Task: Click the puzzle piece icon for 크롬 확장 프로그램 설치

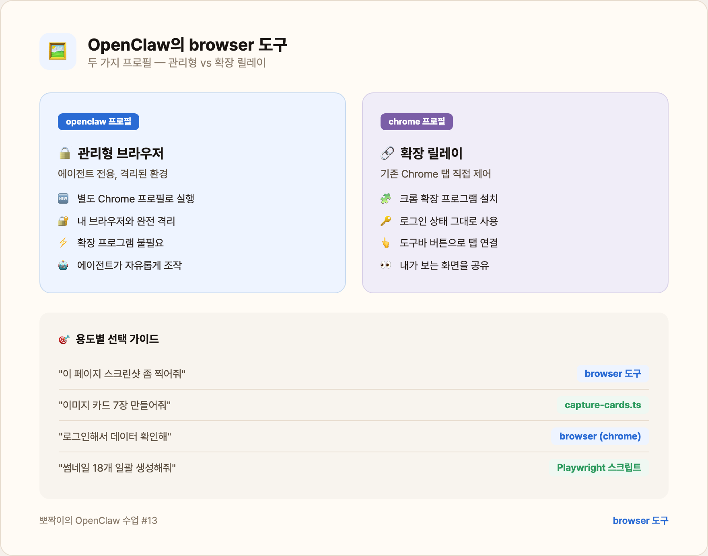Action: point(386,198)
